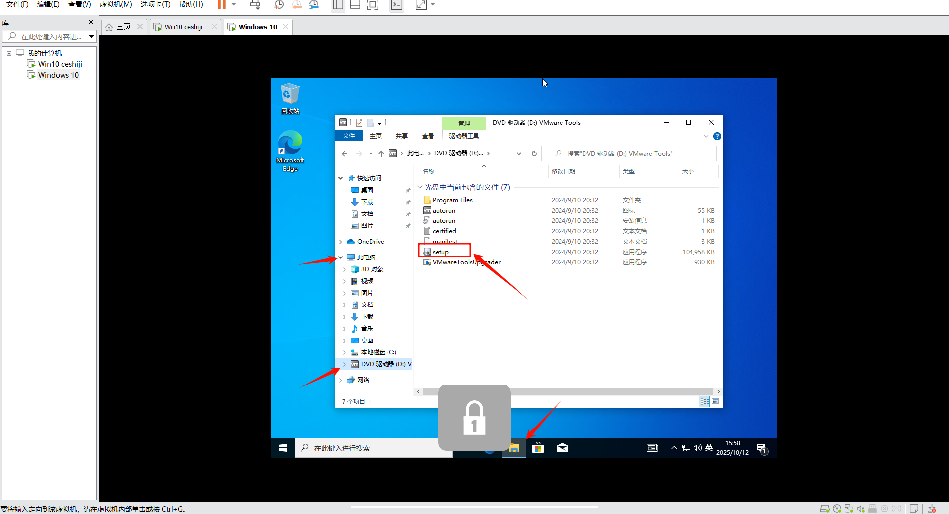Click the sound card status icon
This screenshot has width=949, height=514.
(x=861, y=509)
